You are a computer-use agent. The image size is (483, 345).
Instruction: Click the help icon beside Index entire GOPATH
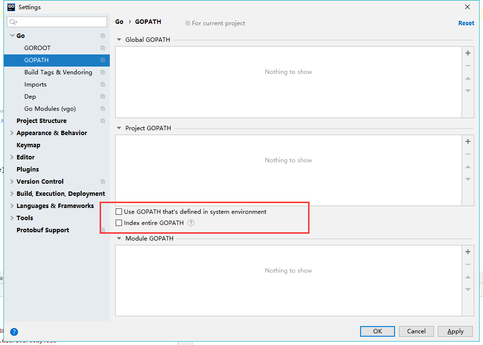click(191, 223)
